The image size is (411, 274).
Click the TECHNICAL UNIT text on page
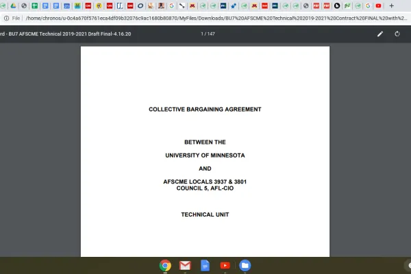click(205, 214)
